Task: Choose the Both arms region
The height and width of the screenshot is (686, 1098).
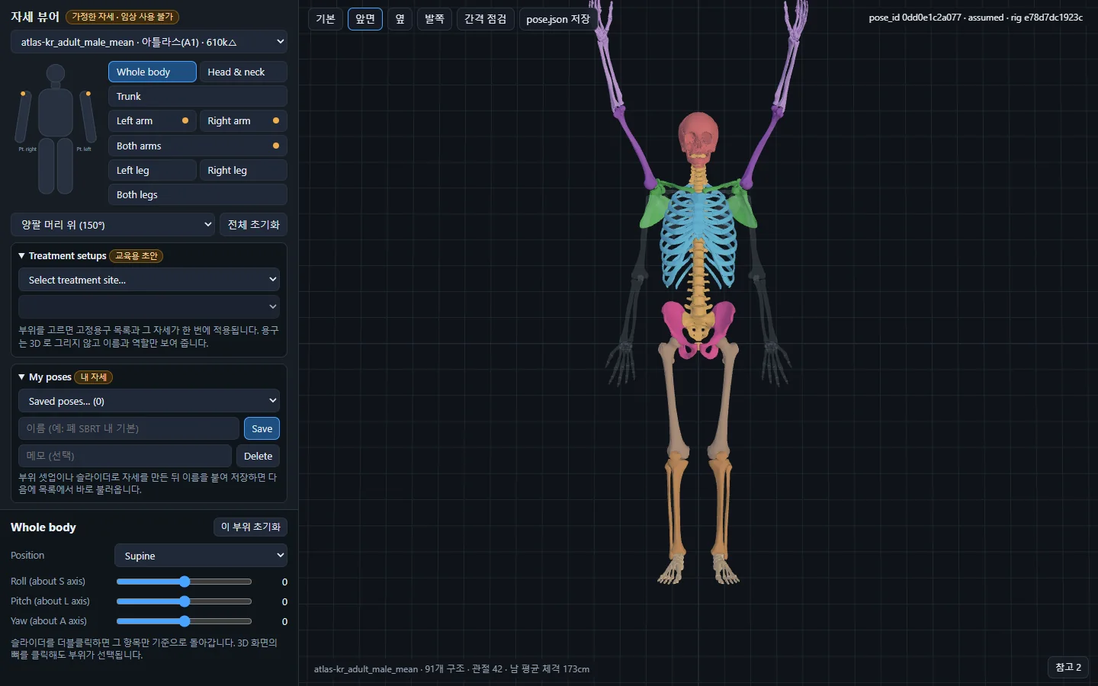Action: (197, 146)
